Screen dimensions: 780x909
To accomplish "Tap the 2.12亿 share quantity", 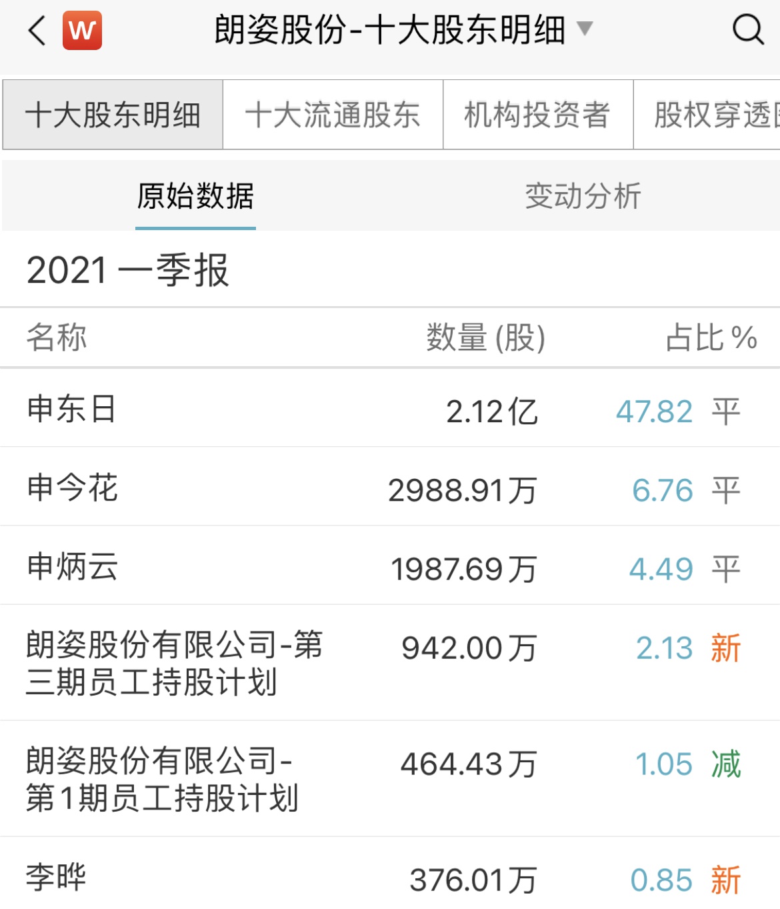I will (492, 411).
